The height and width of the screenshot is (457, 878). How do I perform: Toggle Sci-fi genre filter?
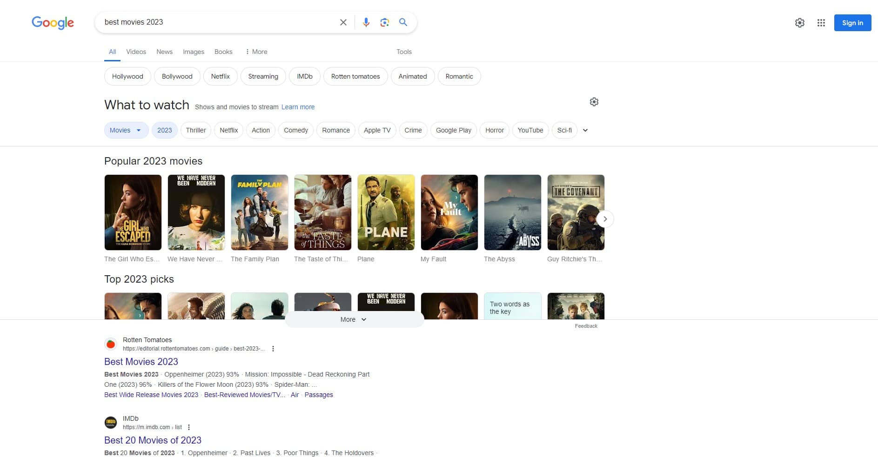pos(564,130)
